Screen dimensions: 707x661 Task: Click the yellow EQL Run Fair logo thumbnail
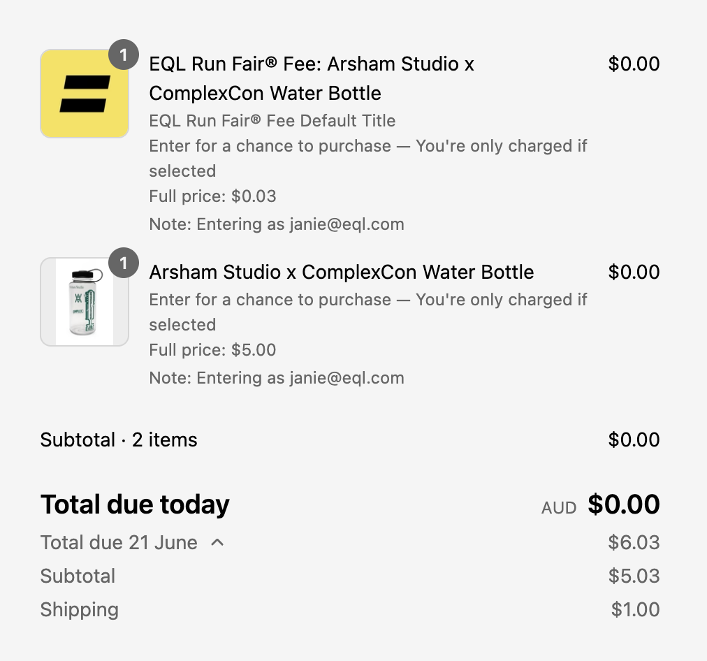tap(85, 94)
